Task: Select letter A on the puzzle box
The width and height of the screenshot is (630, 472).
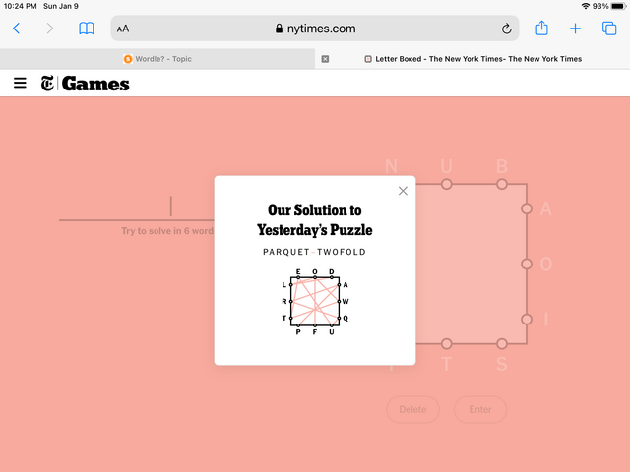Action: pyautogui.click(x=545, y=208)
